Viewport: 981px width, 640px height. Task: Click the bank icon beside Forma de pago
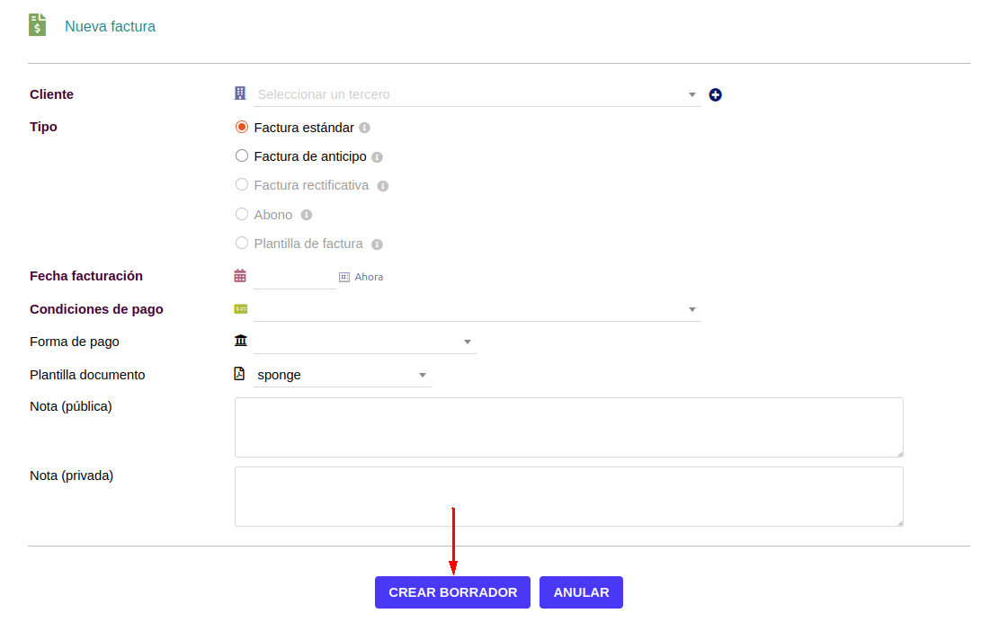[x=240, y=340]
